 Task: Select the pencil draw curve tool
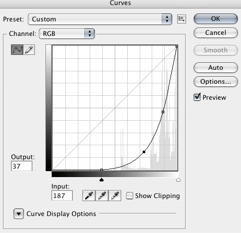tap(29, 49)
